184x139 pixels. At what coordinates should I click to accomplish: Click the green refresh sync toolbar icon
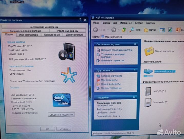coord(170,30)
